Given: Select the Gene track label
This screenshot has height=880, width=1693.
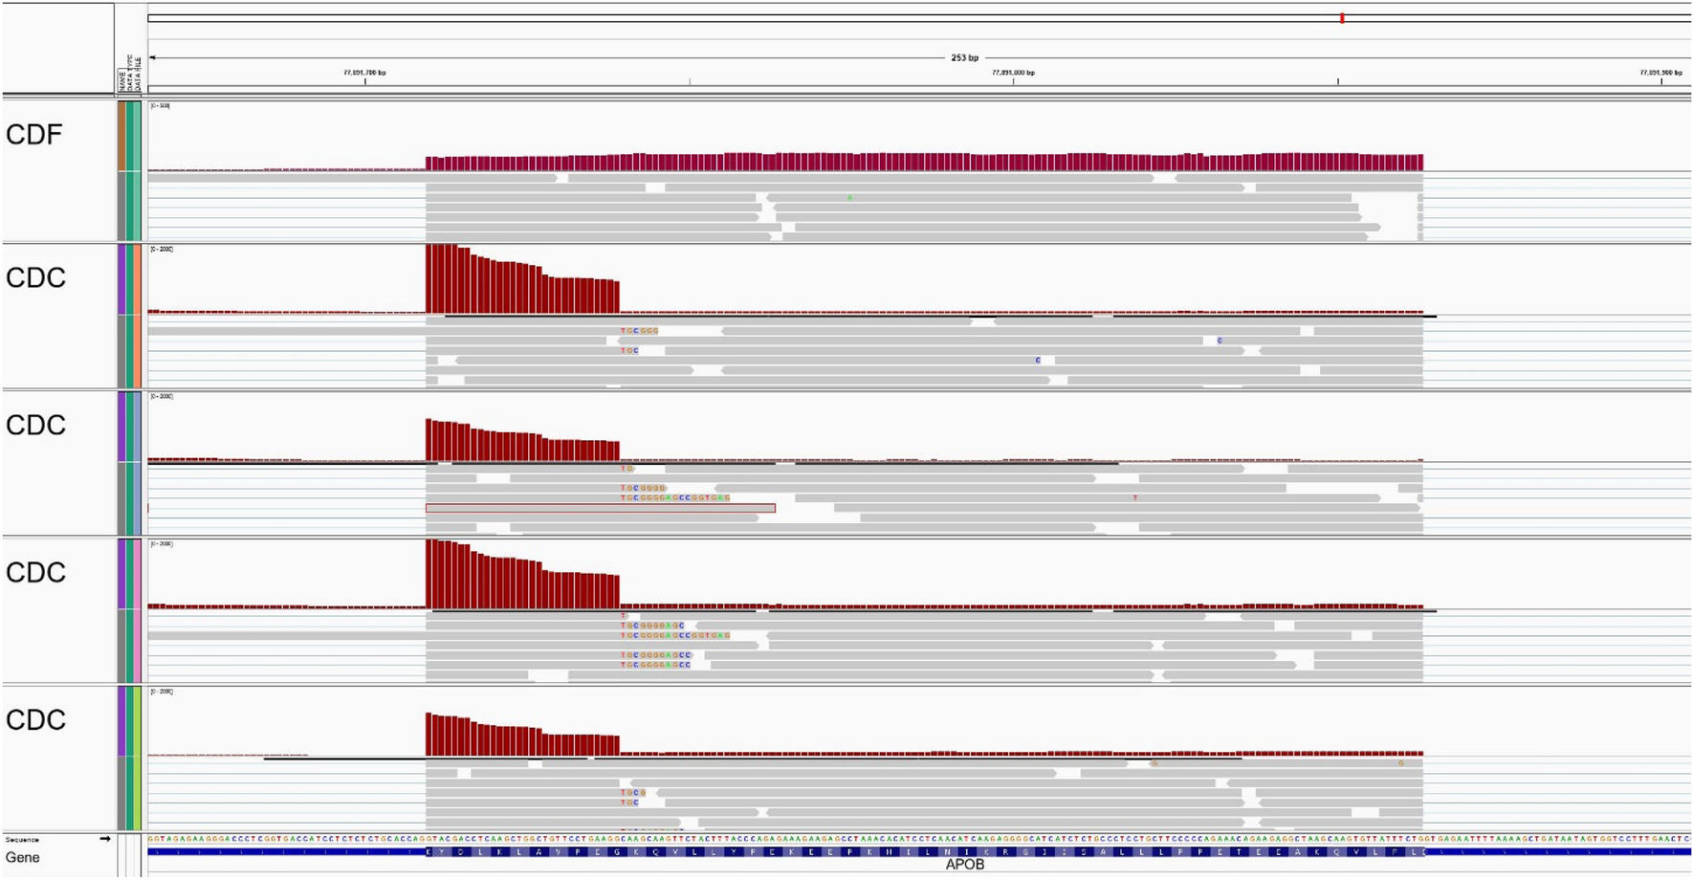Looking at the screenshot, I should (x=23, y=857).
